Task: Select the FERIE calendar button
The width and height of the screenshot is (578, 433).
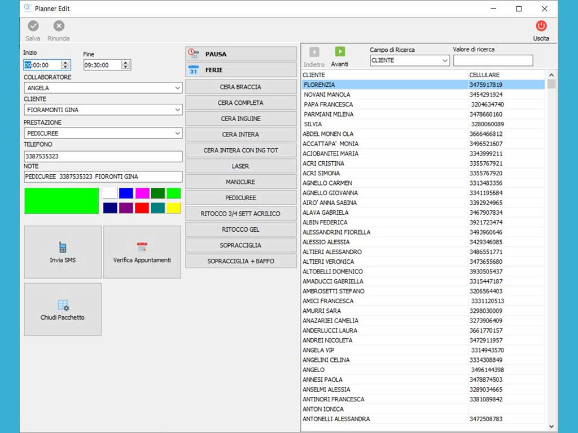Action: tap(241, 70)
